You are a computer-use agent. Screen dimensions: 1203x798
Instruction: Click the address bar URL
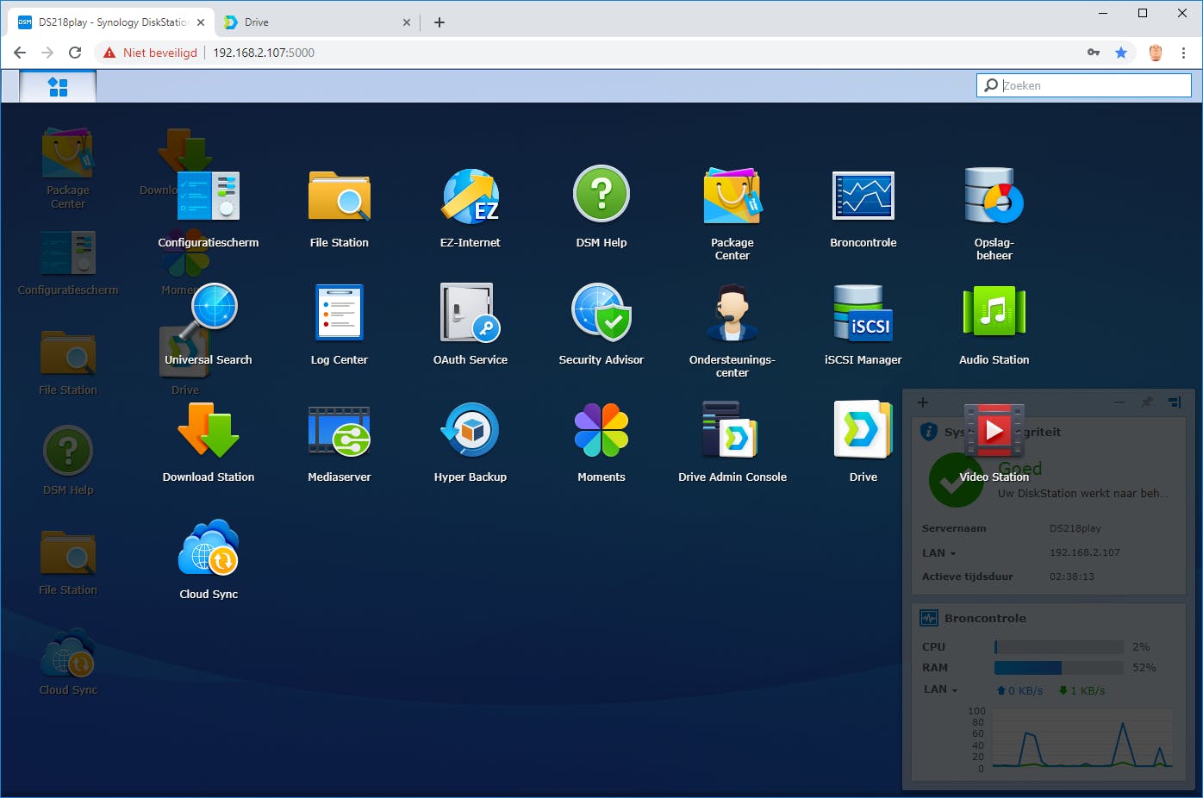click(x=264, y=53)
